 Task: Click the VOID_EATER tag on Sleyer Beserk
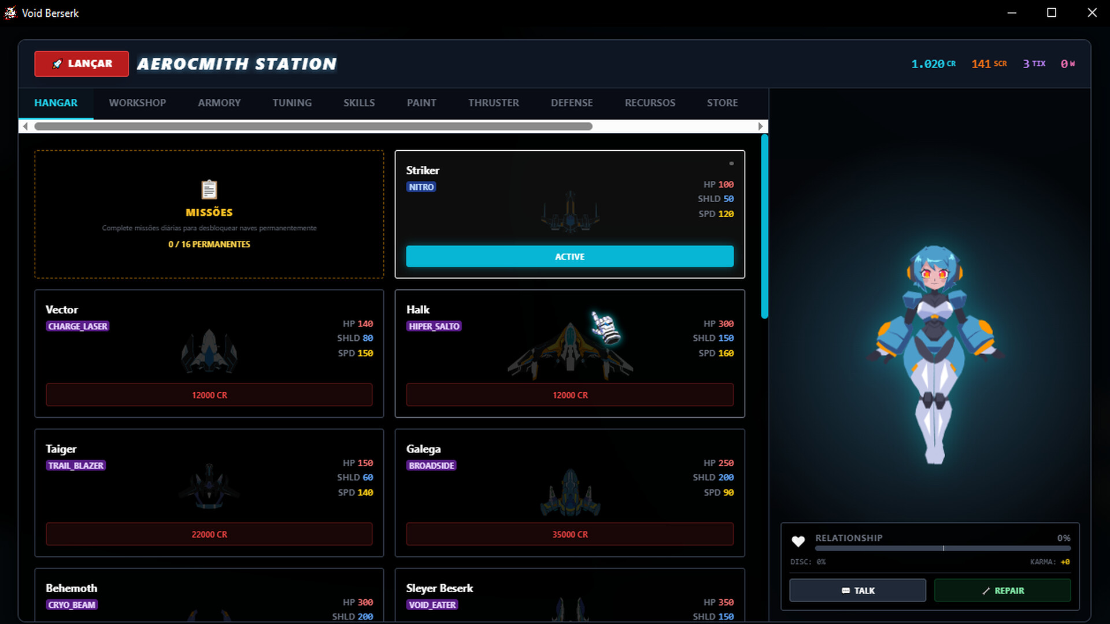click(x=433, y=605)
